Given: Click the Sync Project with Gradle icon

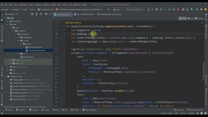Looking at the screenshot, I should point(183,9).
